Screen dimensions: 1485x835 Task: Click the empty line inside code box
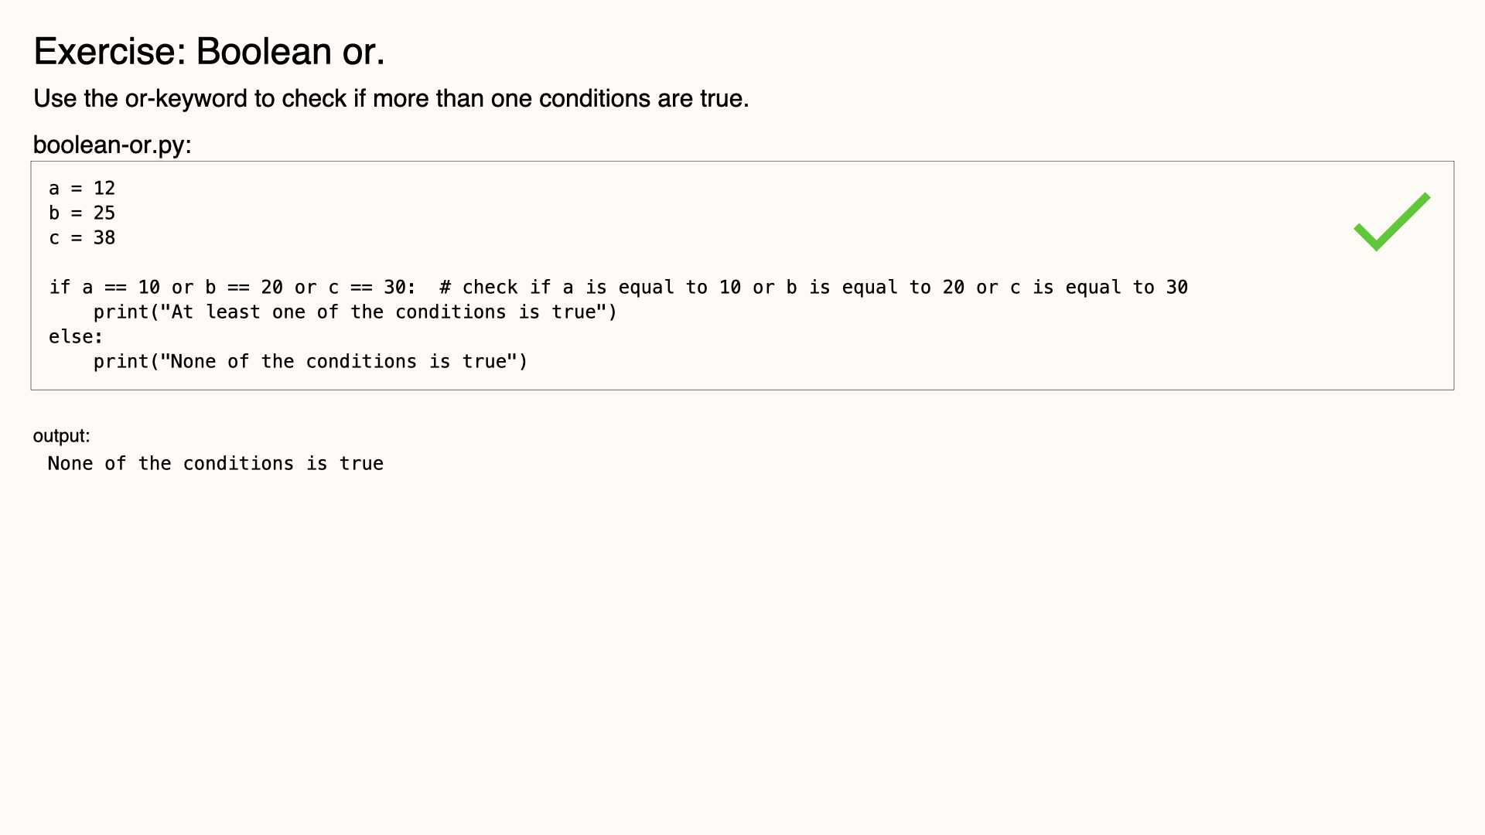point(742,263)
